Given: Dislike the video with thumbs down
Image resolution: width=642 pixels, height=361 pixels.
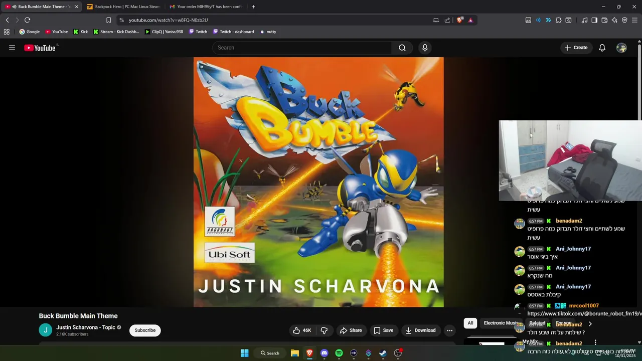Looking at the screenshot, I should click(324, 330).
